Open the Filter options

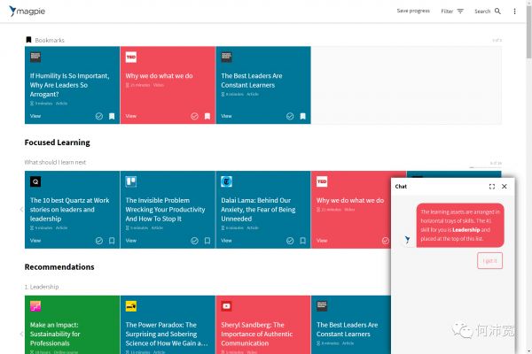click(x=452, y=12)
